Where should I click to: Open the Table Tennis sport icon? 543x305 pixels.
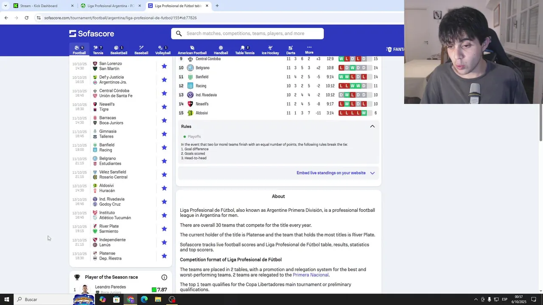(245, 50)
